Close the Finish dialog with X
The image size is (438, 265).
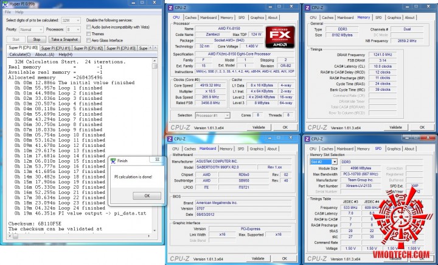[x=158, y=159]
